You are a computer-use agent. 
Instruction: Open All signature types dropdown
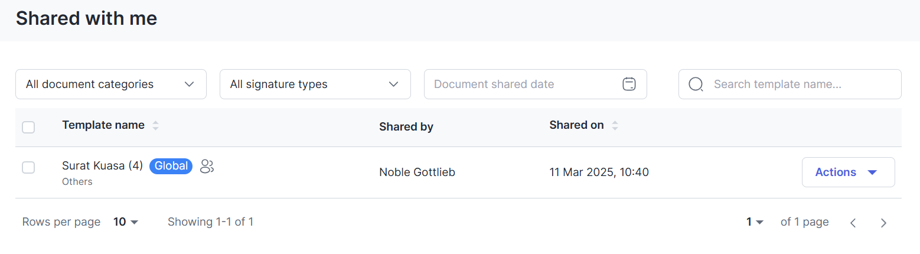[x=315, y=84]
